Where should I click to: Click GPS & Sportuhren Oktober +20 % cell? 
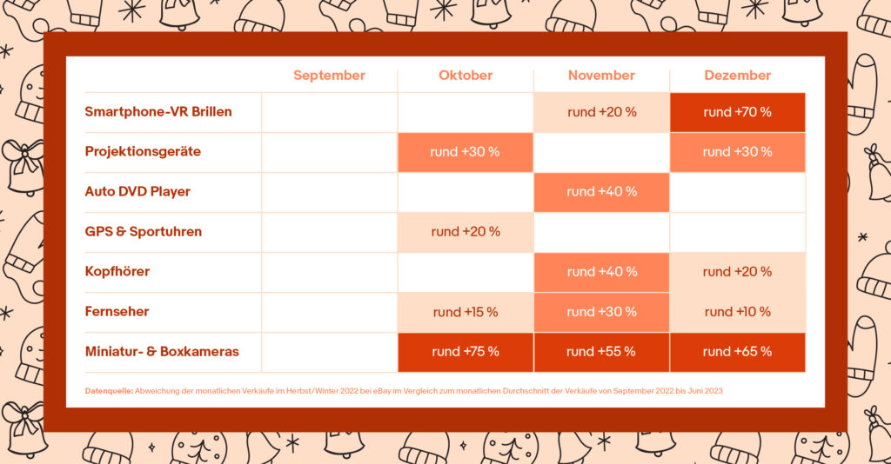click(466, 232)
